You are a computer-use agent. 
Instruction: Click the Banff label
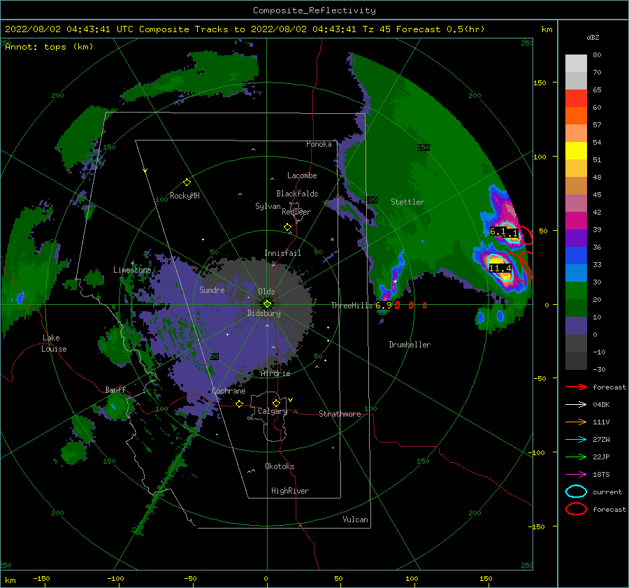point(115,389)
